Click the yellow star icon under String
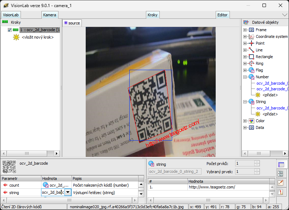Image resolution: width=289 pixels, height=210 pixels. click(258, 114)
